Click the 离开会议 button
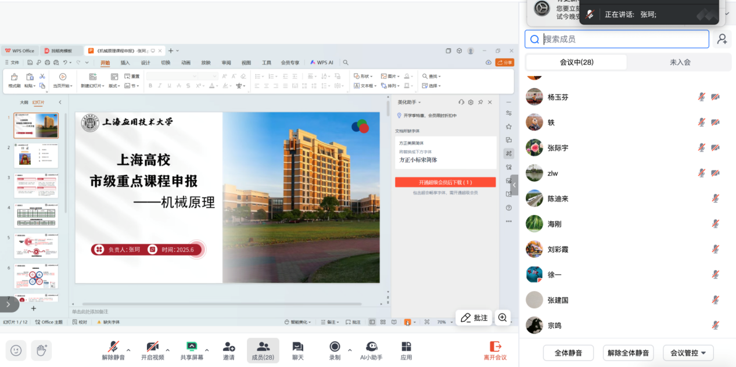The width and height of the screenshot is (736, 367). point(496,351)
